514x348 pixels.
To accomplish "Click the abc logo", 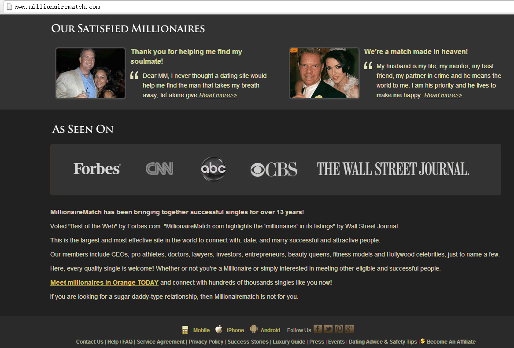I will tap(213, 169).
